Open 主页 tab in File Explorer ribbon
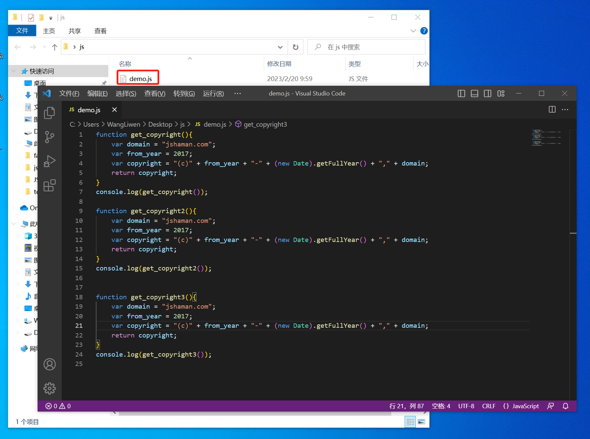 49,30
